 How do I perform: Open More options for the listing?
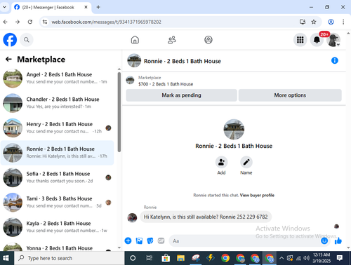[x=290, y=95]
